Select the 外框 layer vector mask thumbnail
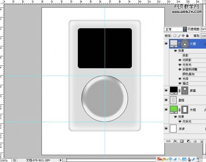206x162 pixels. [185, 110]
